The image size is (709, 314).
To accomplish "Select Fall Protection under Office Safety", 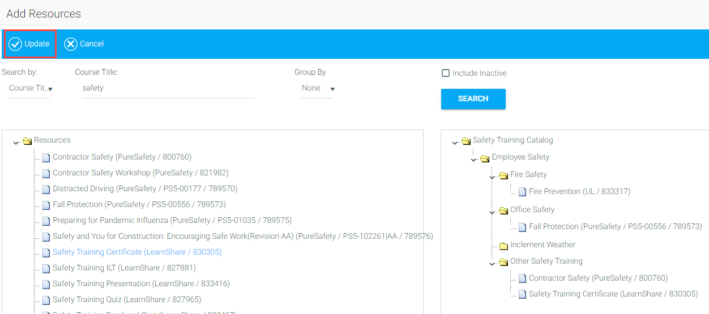I will (x=615, y=227).
